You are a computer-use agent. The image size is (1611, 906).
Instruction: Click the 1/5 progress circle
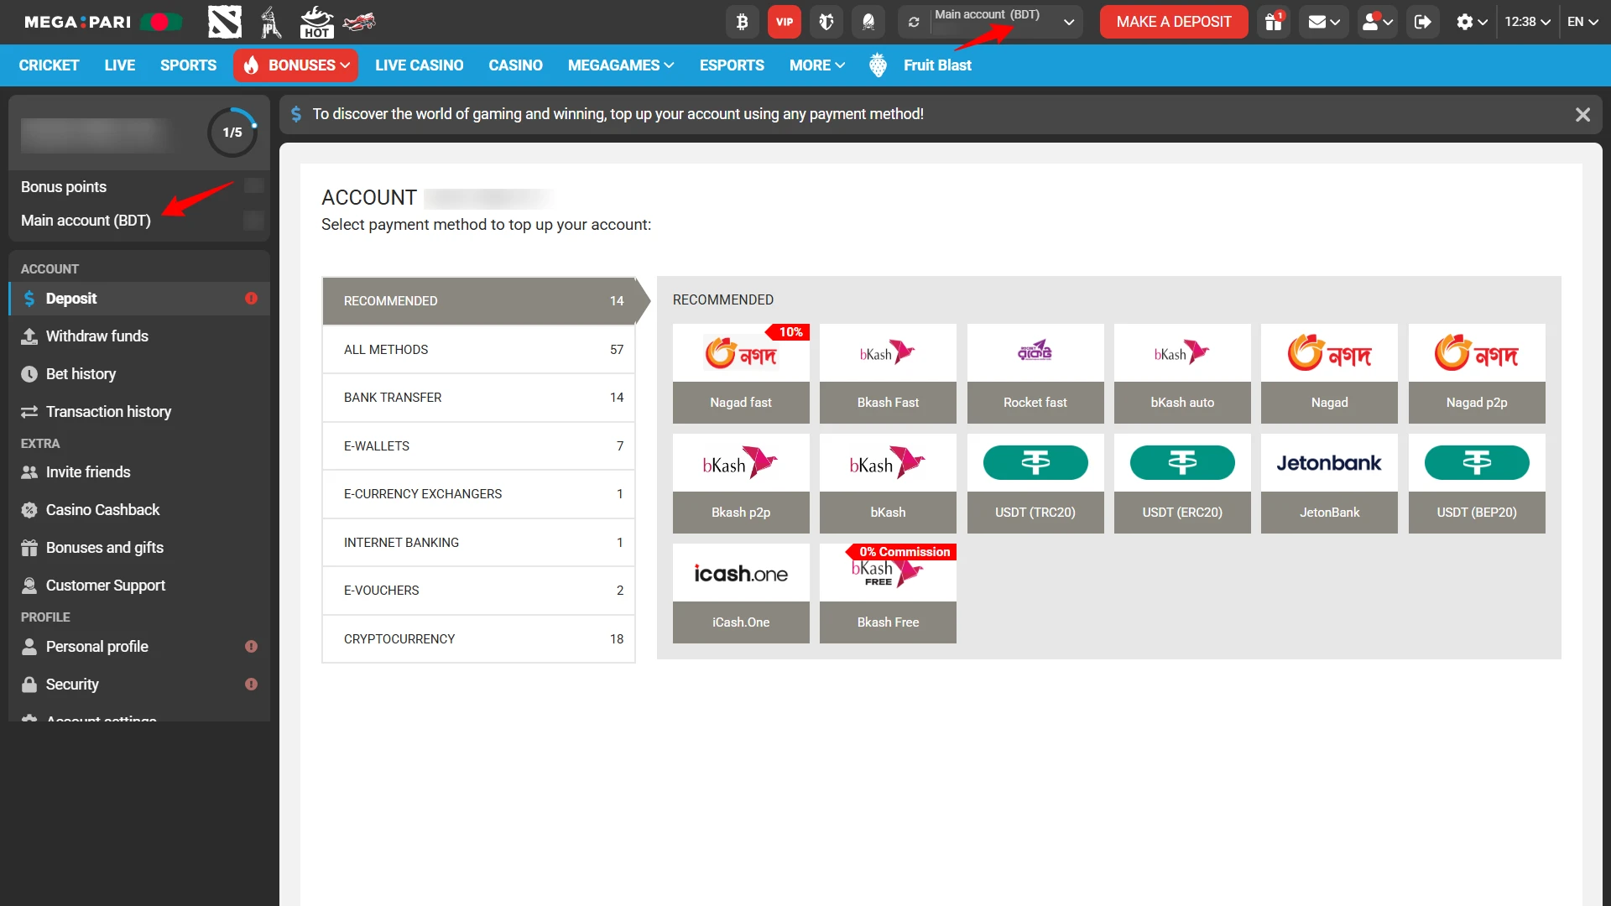click(x=232, y=132)
